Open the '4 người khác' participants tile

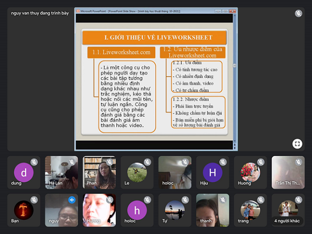(288, 210)
